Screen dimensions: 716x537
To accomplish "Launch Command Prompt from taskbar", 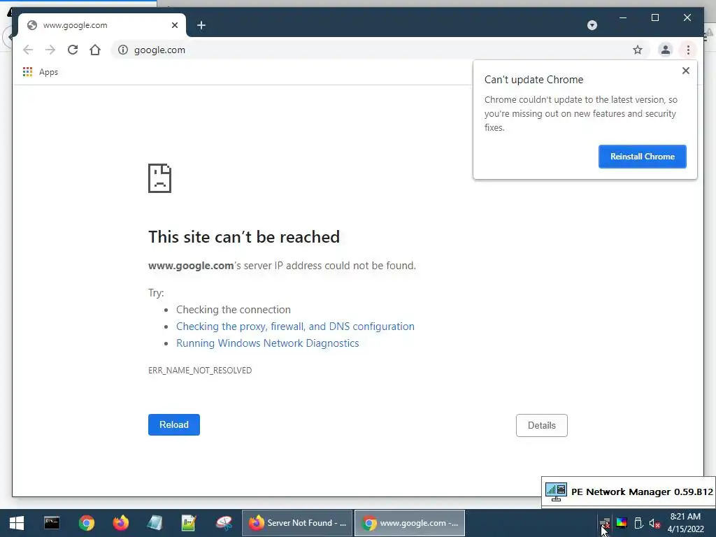I will (52, 523).
